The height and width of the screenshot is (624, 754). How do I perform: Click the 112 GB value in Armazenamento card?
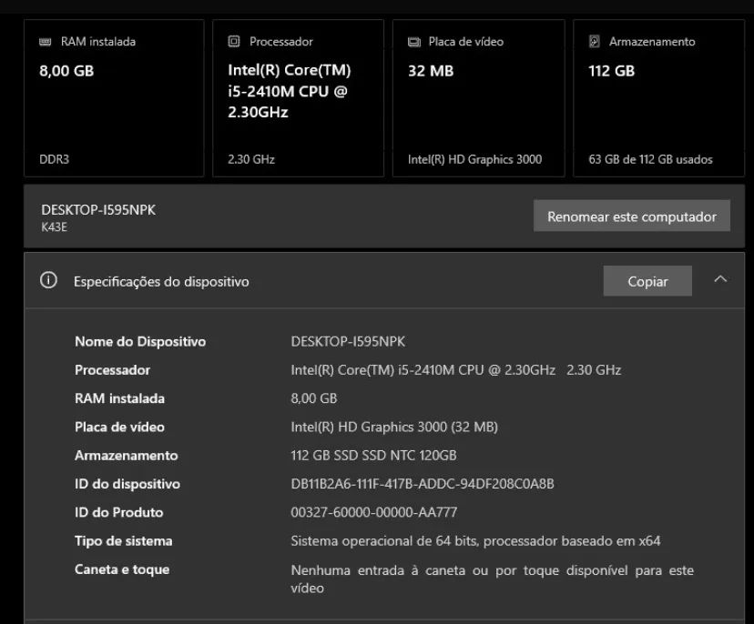click(612, 71)
